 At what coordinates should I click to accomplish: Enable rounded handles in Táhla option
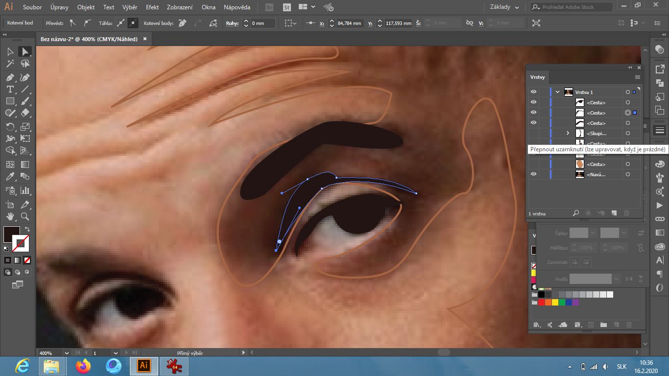point(120,23)
